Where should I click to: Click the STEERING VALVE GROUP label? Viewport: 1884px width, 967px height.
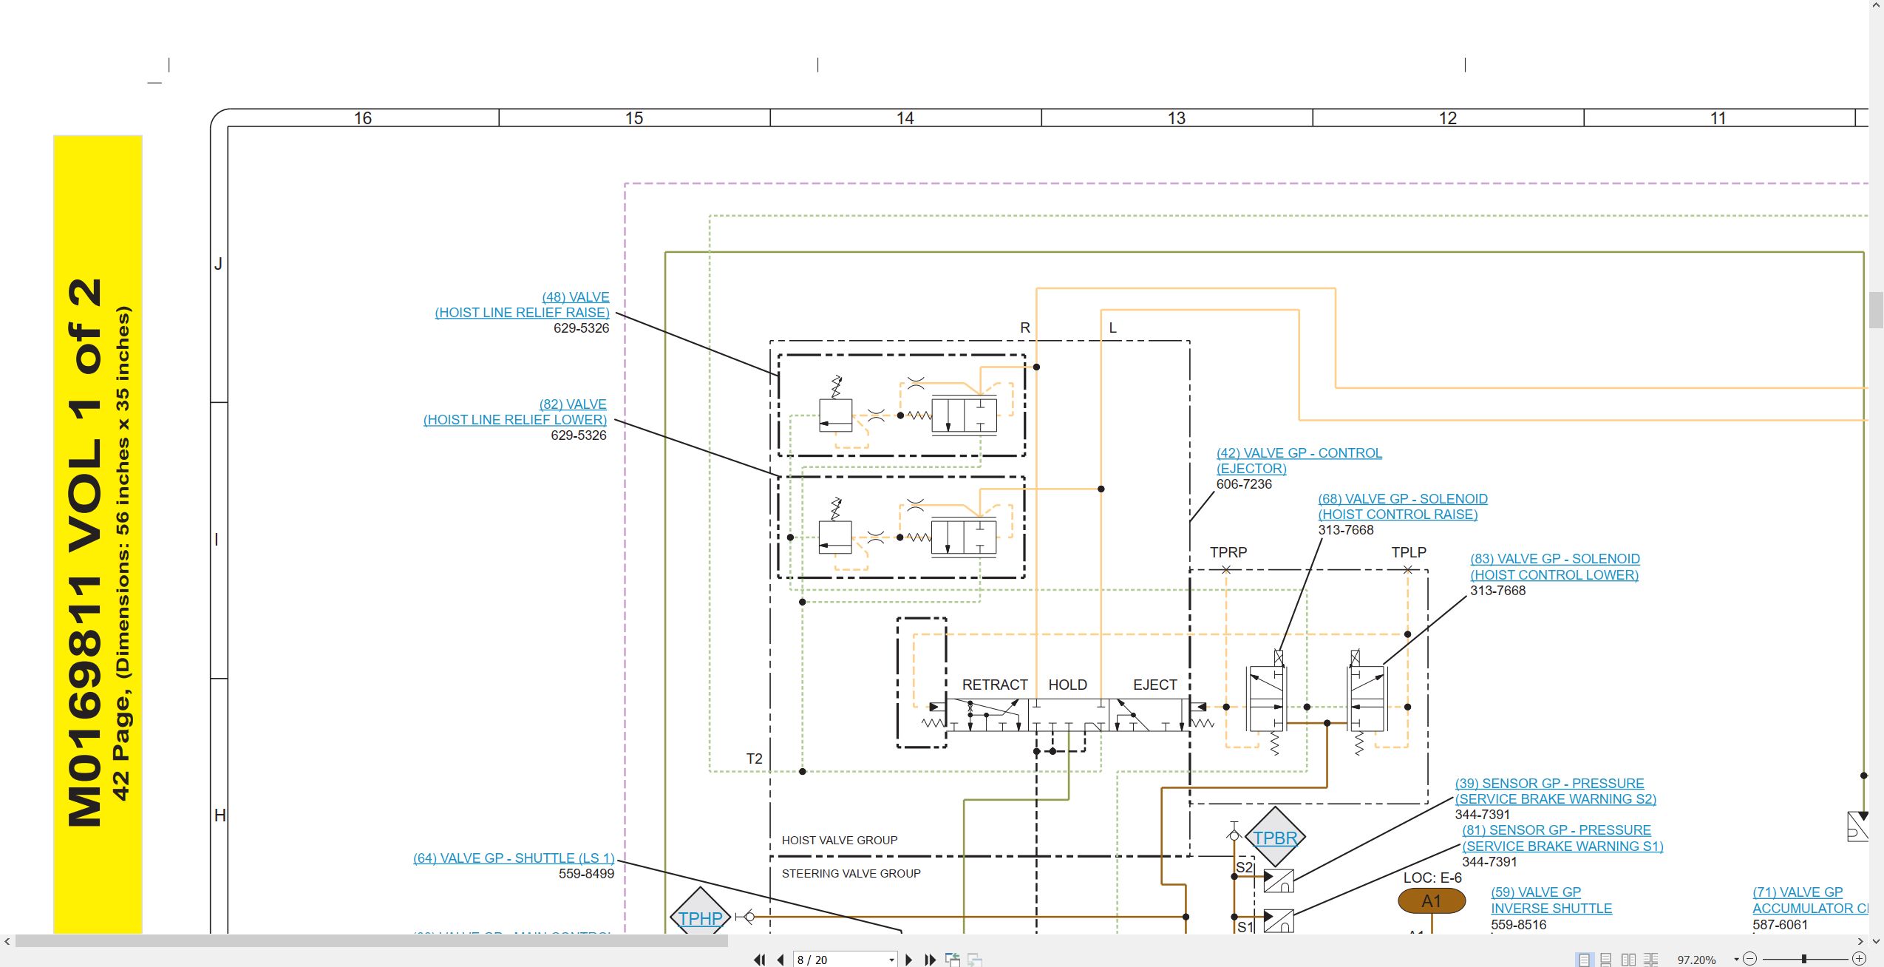[x=851, y=874]
